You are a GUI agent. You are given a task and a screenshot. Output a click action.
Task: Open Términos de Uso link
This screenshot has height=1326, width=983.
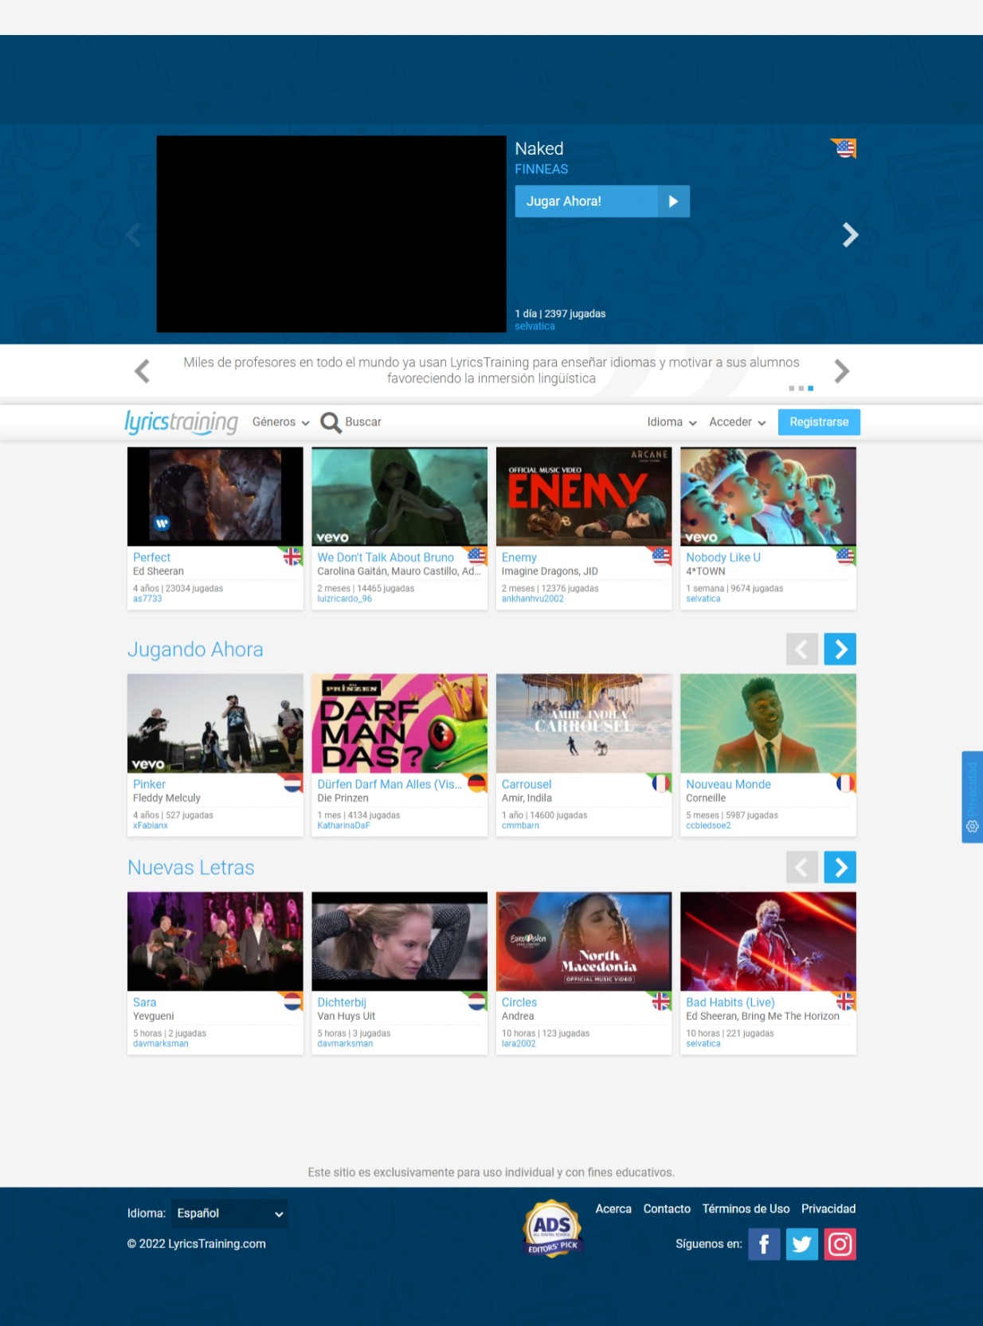coord(746,1209)
